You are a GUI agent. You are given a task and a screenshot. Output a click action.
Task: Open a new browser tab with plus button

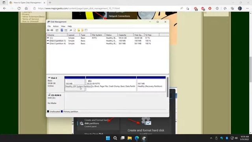click(x=50, y=3)
